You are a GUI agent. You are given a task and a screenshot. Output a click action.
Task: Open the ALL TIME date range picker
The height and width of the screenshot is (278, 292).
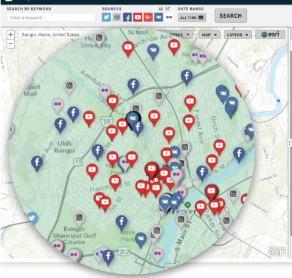point(192,18)
